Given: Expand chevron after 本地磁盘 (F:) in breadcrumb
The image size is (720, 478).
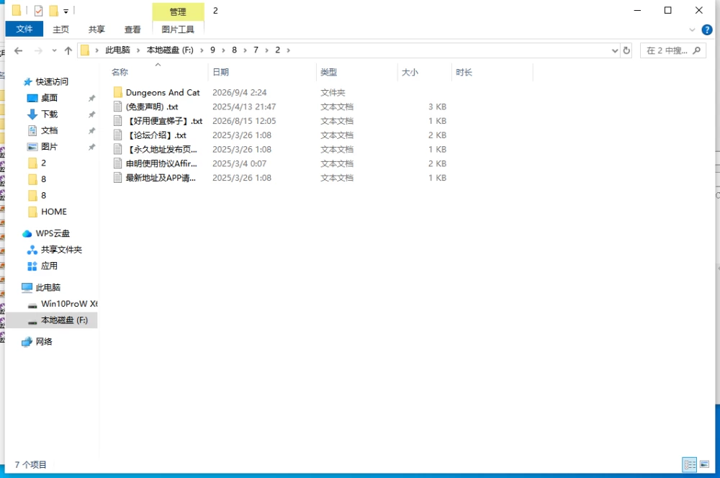Looking at the screenshot, I should coord(202,50).
